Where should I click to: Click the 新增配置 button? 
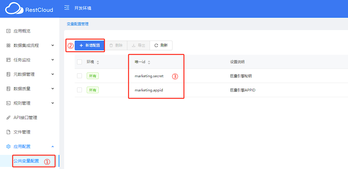pos(90,45)
